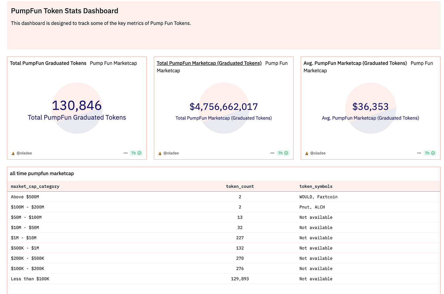Sort by the token_symbols column header
The height and width of the screenshot is (294, 444).
[316, 186]
